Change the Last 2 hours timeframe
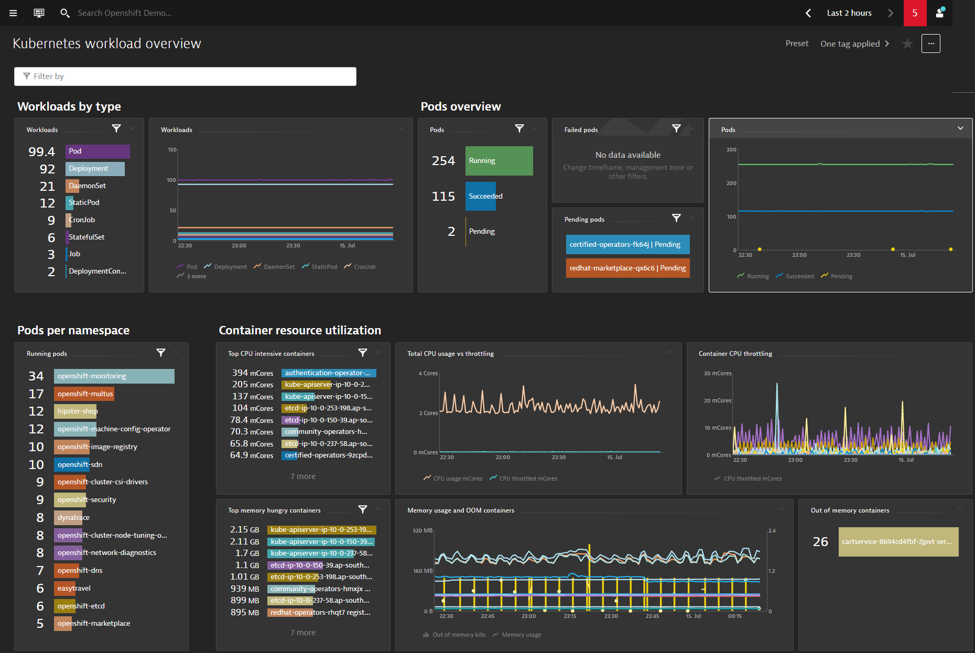 [x=849, y=13]
